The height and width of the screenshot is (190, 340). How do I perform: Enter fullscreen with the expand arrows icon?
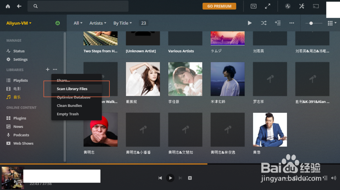[268, 6]
